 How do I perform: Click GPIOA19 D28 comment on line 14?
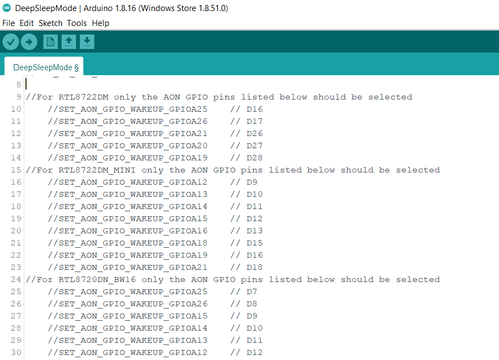[x=155, y=158]
